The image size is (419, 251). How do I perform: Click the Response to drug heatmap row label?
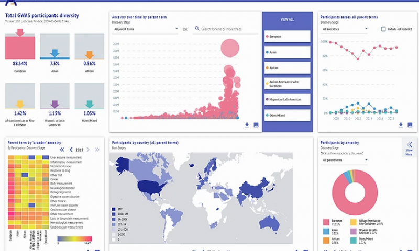[60, 170]
